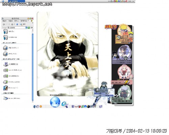Click the green icon on the dock
169x135 pixels.
(x=82, y=106)
